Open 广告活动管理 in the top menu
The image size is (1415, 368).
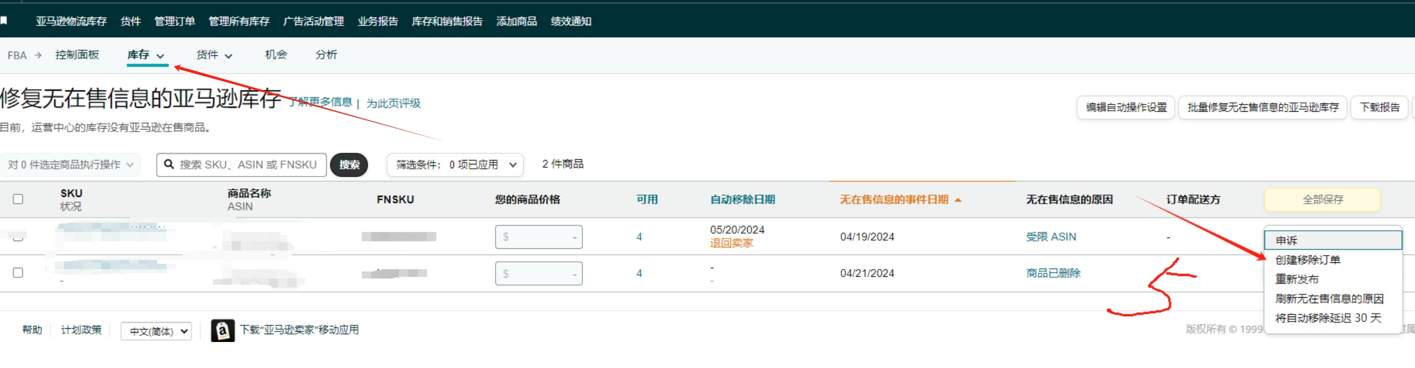tap(313, 22)
